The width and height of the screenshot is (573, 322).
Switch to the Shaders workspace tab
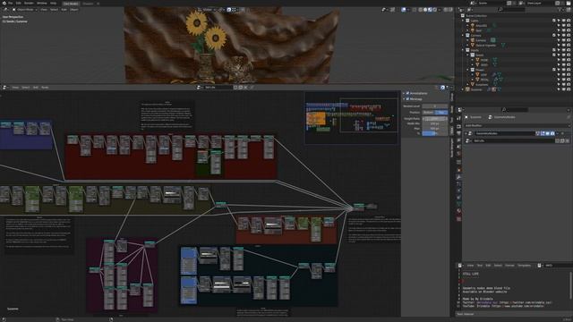tap(88, 4)
